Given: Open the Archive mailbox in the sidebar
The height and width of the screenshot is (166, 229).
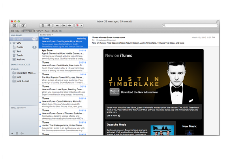Looking at the screenshot, I should [24, 60].
